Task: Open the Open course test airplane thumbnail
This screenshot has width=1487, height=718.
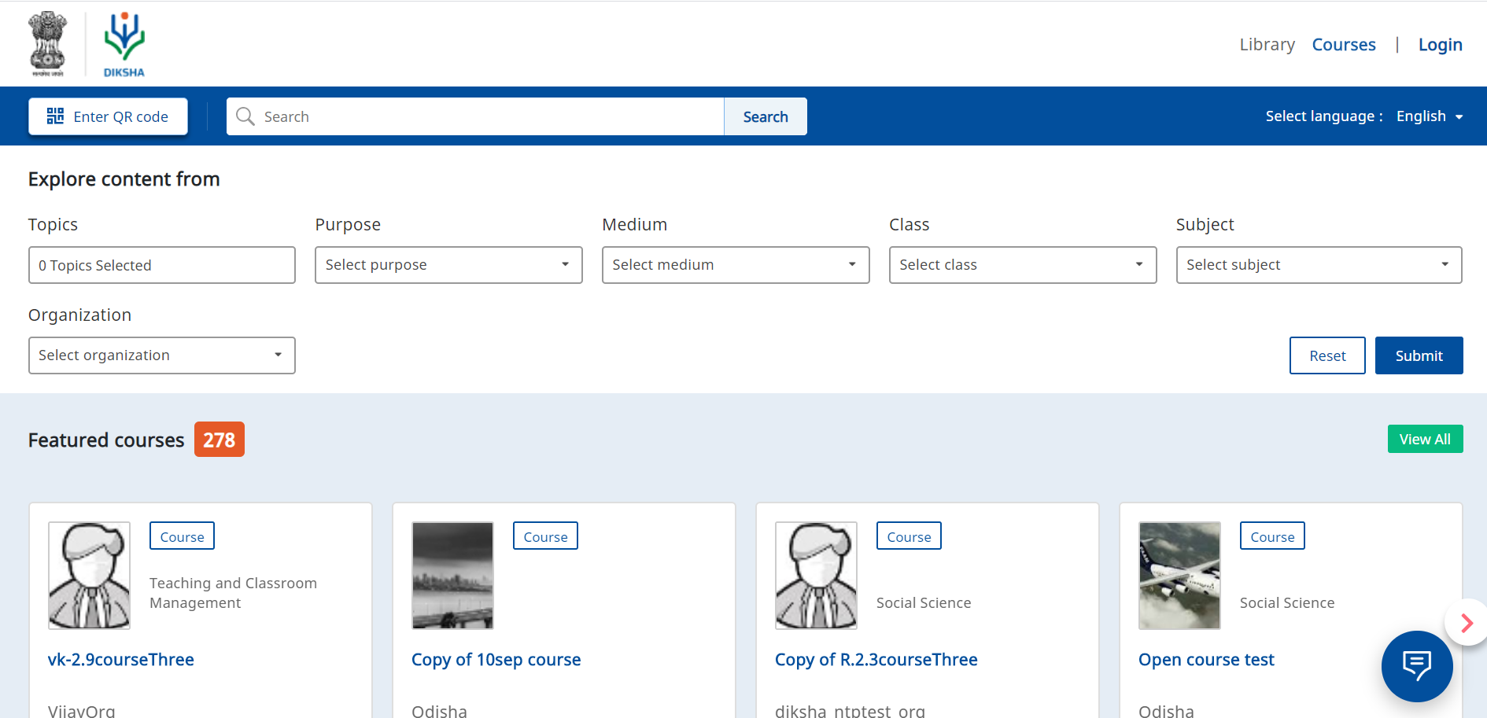Action: pos(1179,575)
